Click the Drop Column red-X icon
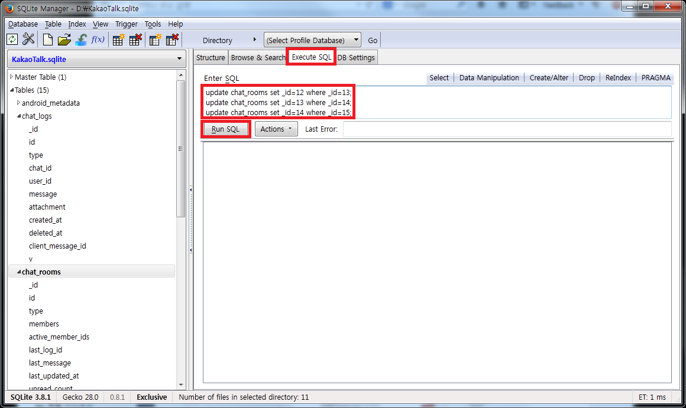686x408 pixels. click(x=172, y=40)
